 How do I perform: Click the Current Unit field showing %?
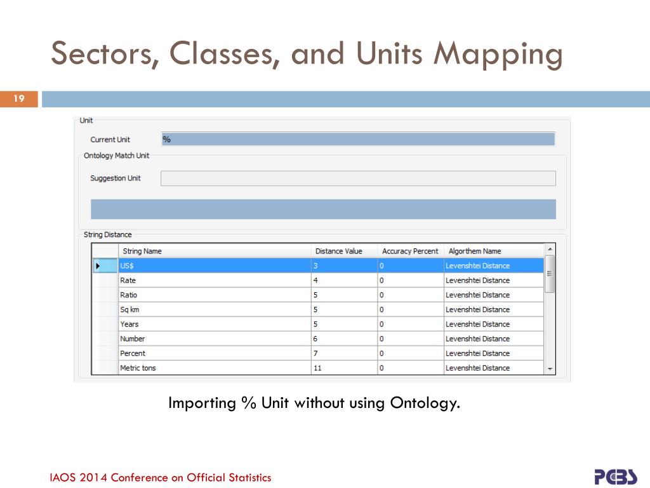358,139
